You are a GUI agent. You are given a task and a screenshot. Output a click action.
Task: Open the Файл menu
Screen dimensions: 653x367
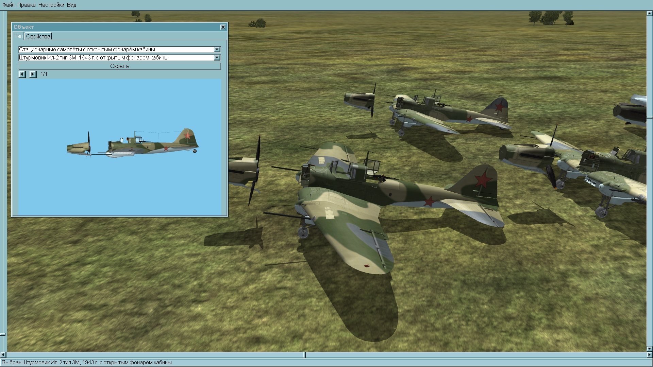tap(9, 5)
